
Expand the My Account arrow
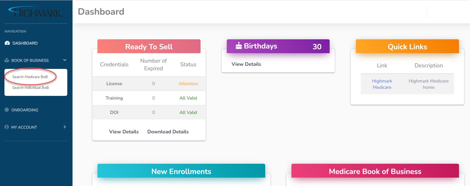coord(65,127)
